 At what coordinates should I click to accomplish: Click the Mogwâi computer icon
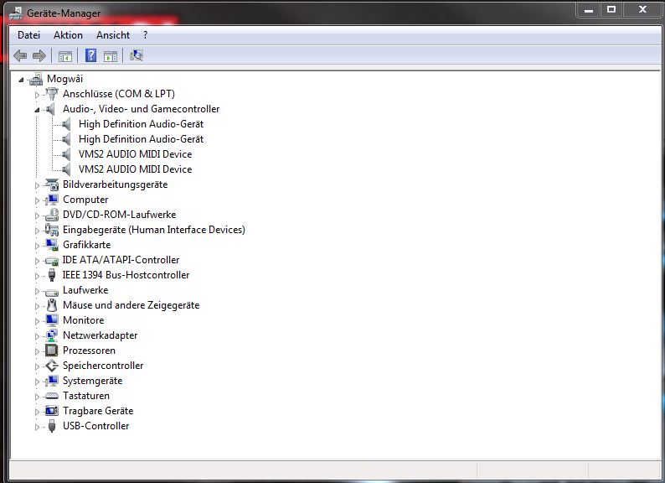click(36, 79)
